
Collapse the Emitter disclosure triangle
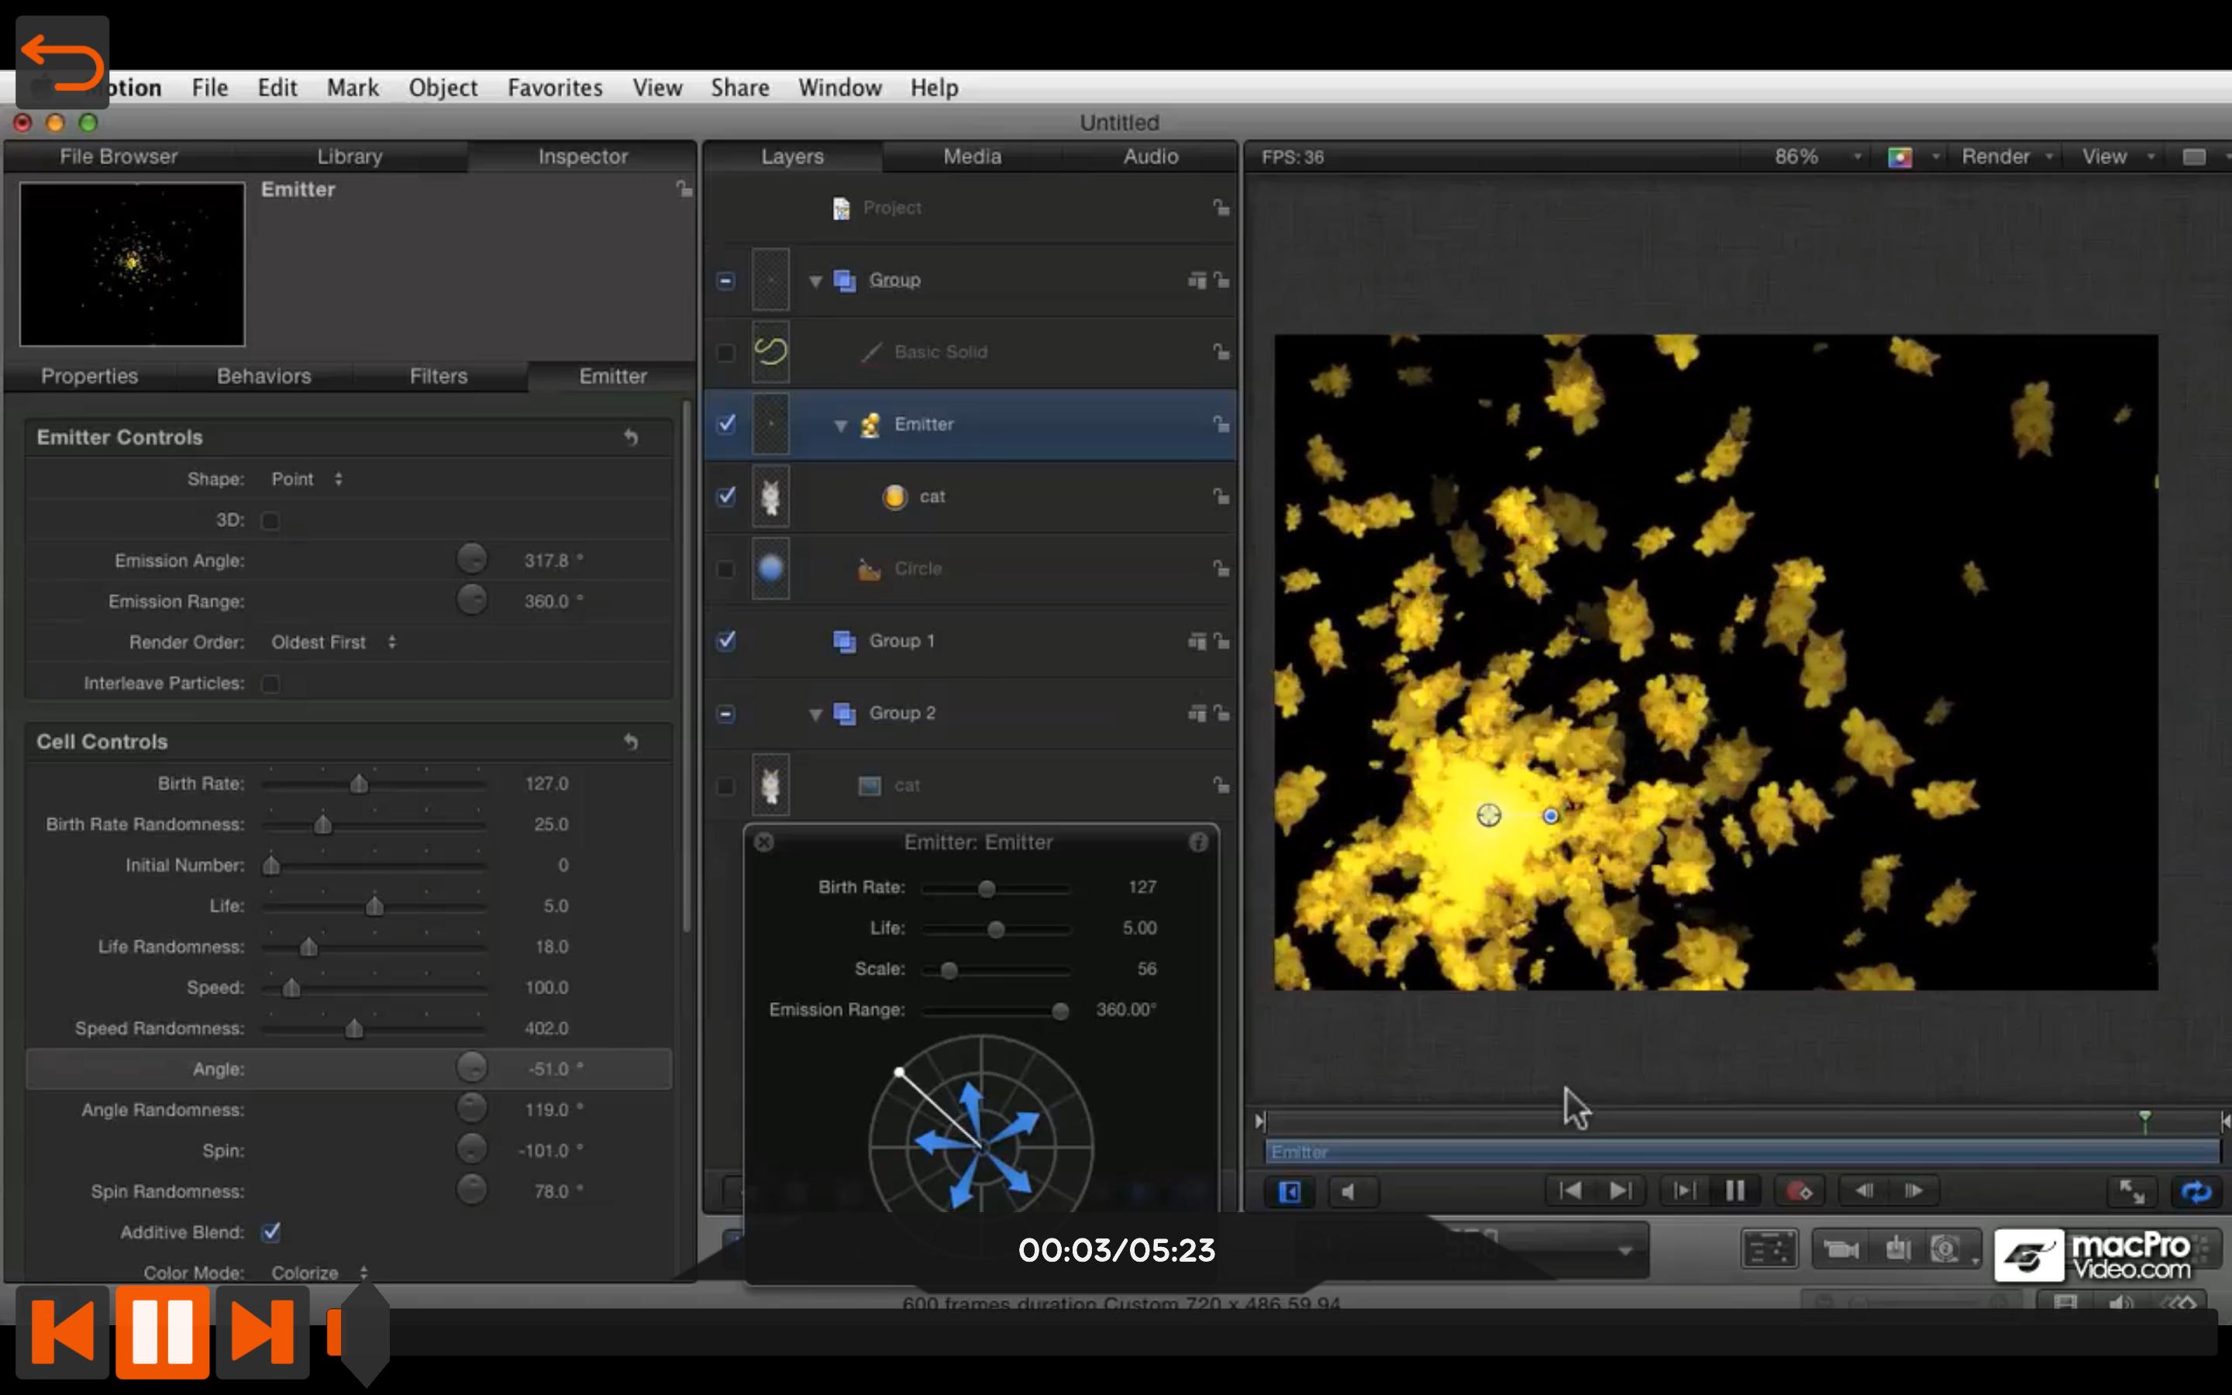click(840, 425)
